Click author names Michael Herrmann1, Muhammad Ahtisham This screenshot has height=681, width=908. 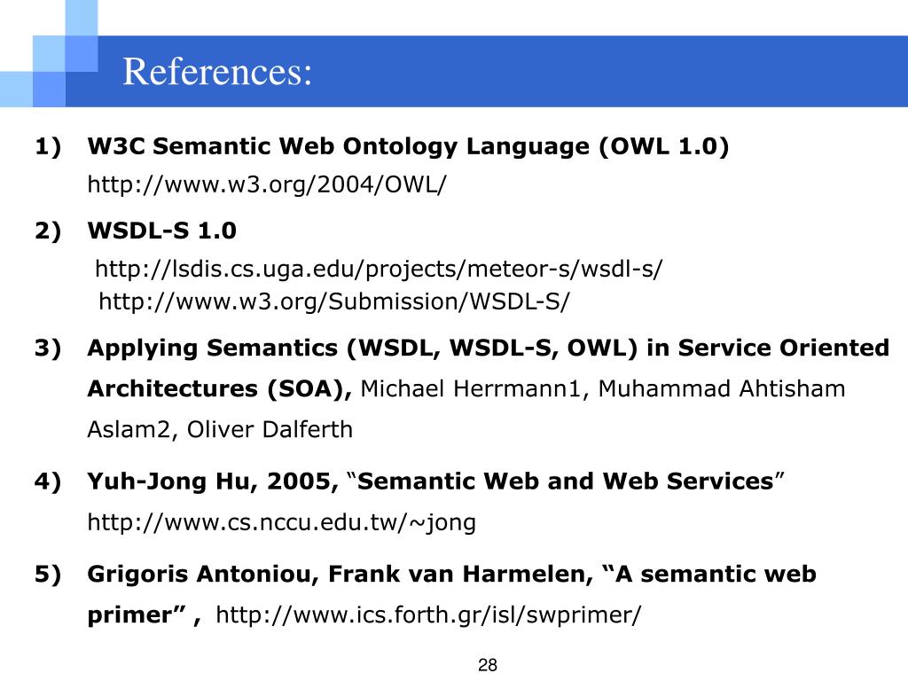(x=603, y=388)
